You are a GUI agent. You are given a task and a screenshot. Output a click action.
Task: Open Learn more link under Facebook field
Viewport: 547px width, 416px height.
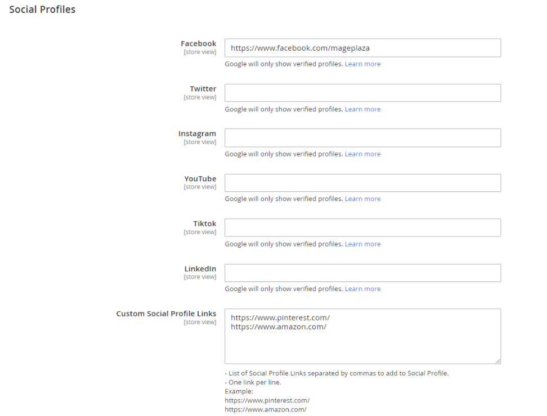362,64
